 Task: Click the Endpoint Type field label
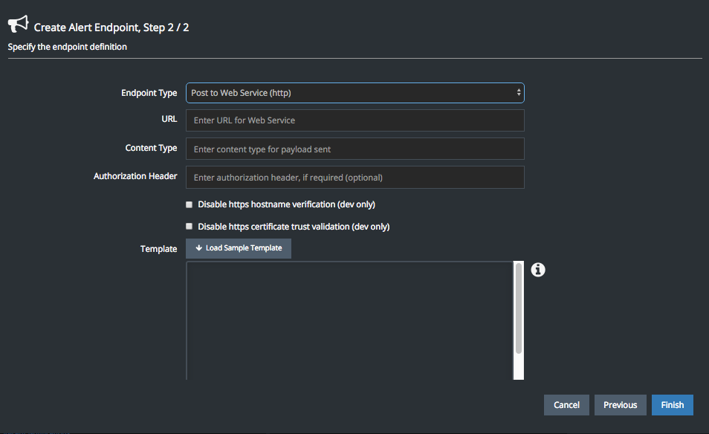tap(149, 93)
